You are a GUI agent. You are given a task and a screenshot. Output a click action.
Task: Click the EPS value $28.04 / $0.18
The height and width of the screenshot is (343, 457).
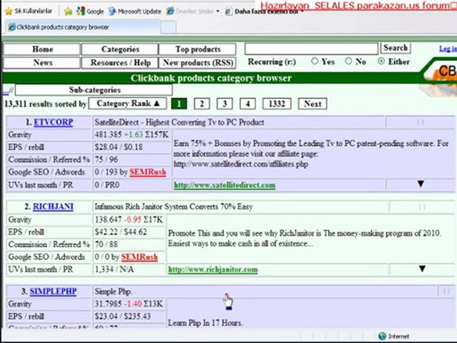pyautogui.click(x=119, y=147)
